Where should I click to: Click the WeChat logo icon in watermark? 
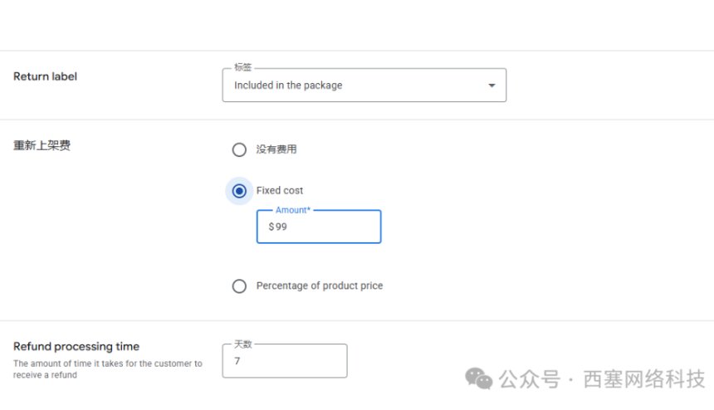tap(479, 379)
